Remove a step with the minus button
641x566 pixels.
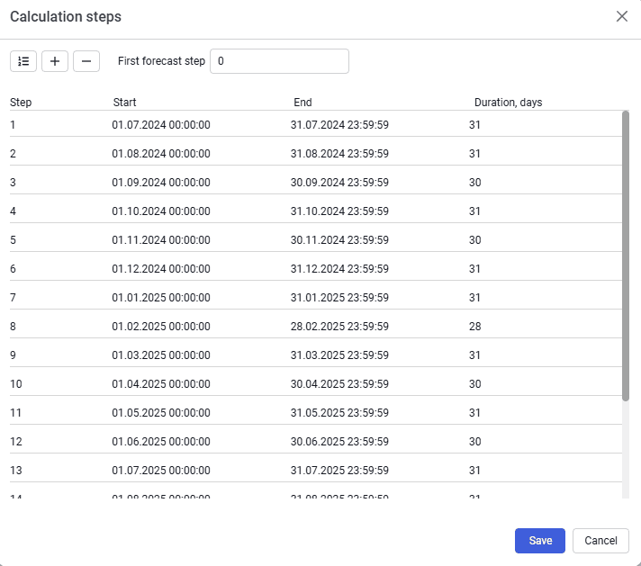(x=86, y=61)
